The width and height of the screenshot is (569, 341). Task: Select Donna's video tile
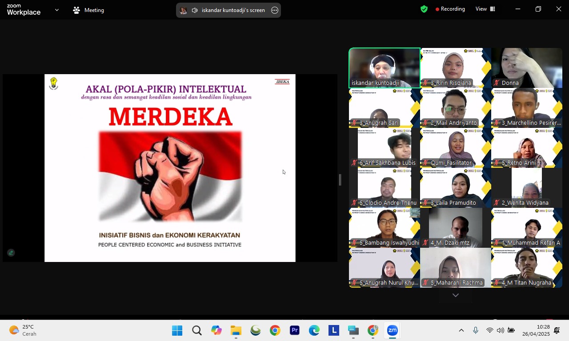pyautogui.click(x=527, y=68)
